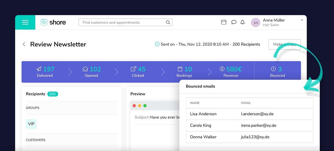
Task: Expand the Anna Müller account dropdown
Action: tap(302, 20)
